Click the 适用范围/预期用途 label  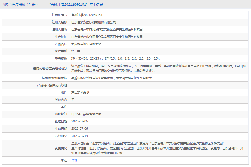tap(54, 78)
